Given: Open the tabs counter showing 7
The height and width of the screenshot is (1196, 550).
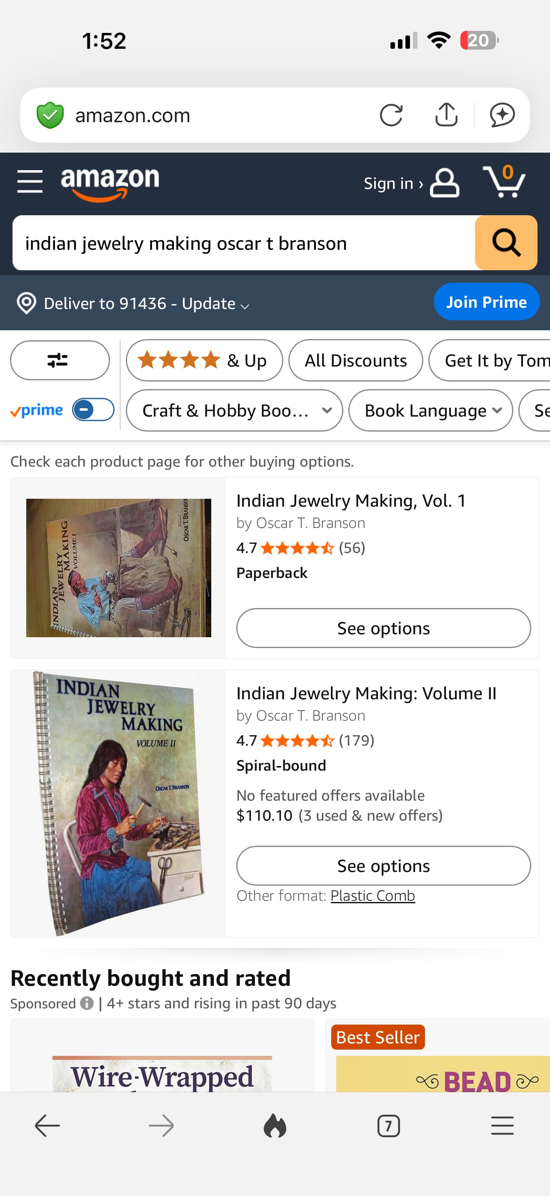Looking at the screenshot, I should point(389,1126).
